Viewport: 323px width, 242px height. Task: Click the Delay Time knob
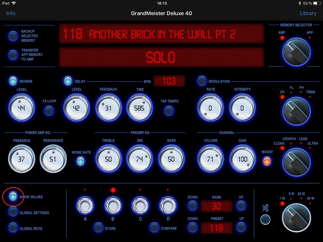140,108
